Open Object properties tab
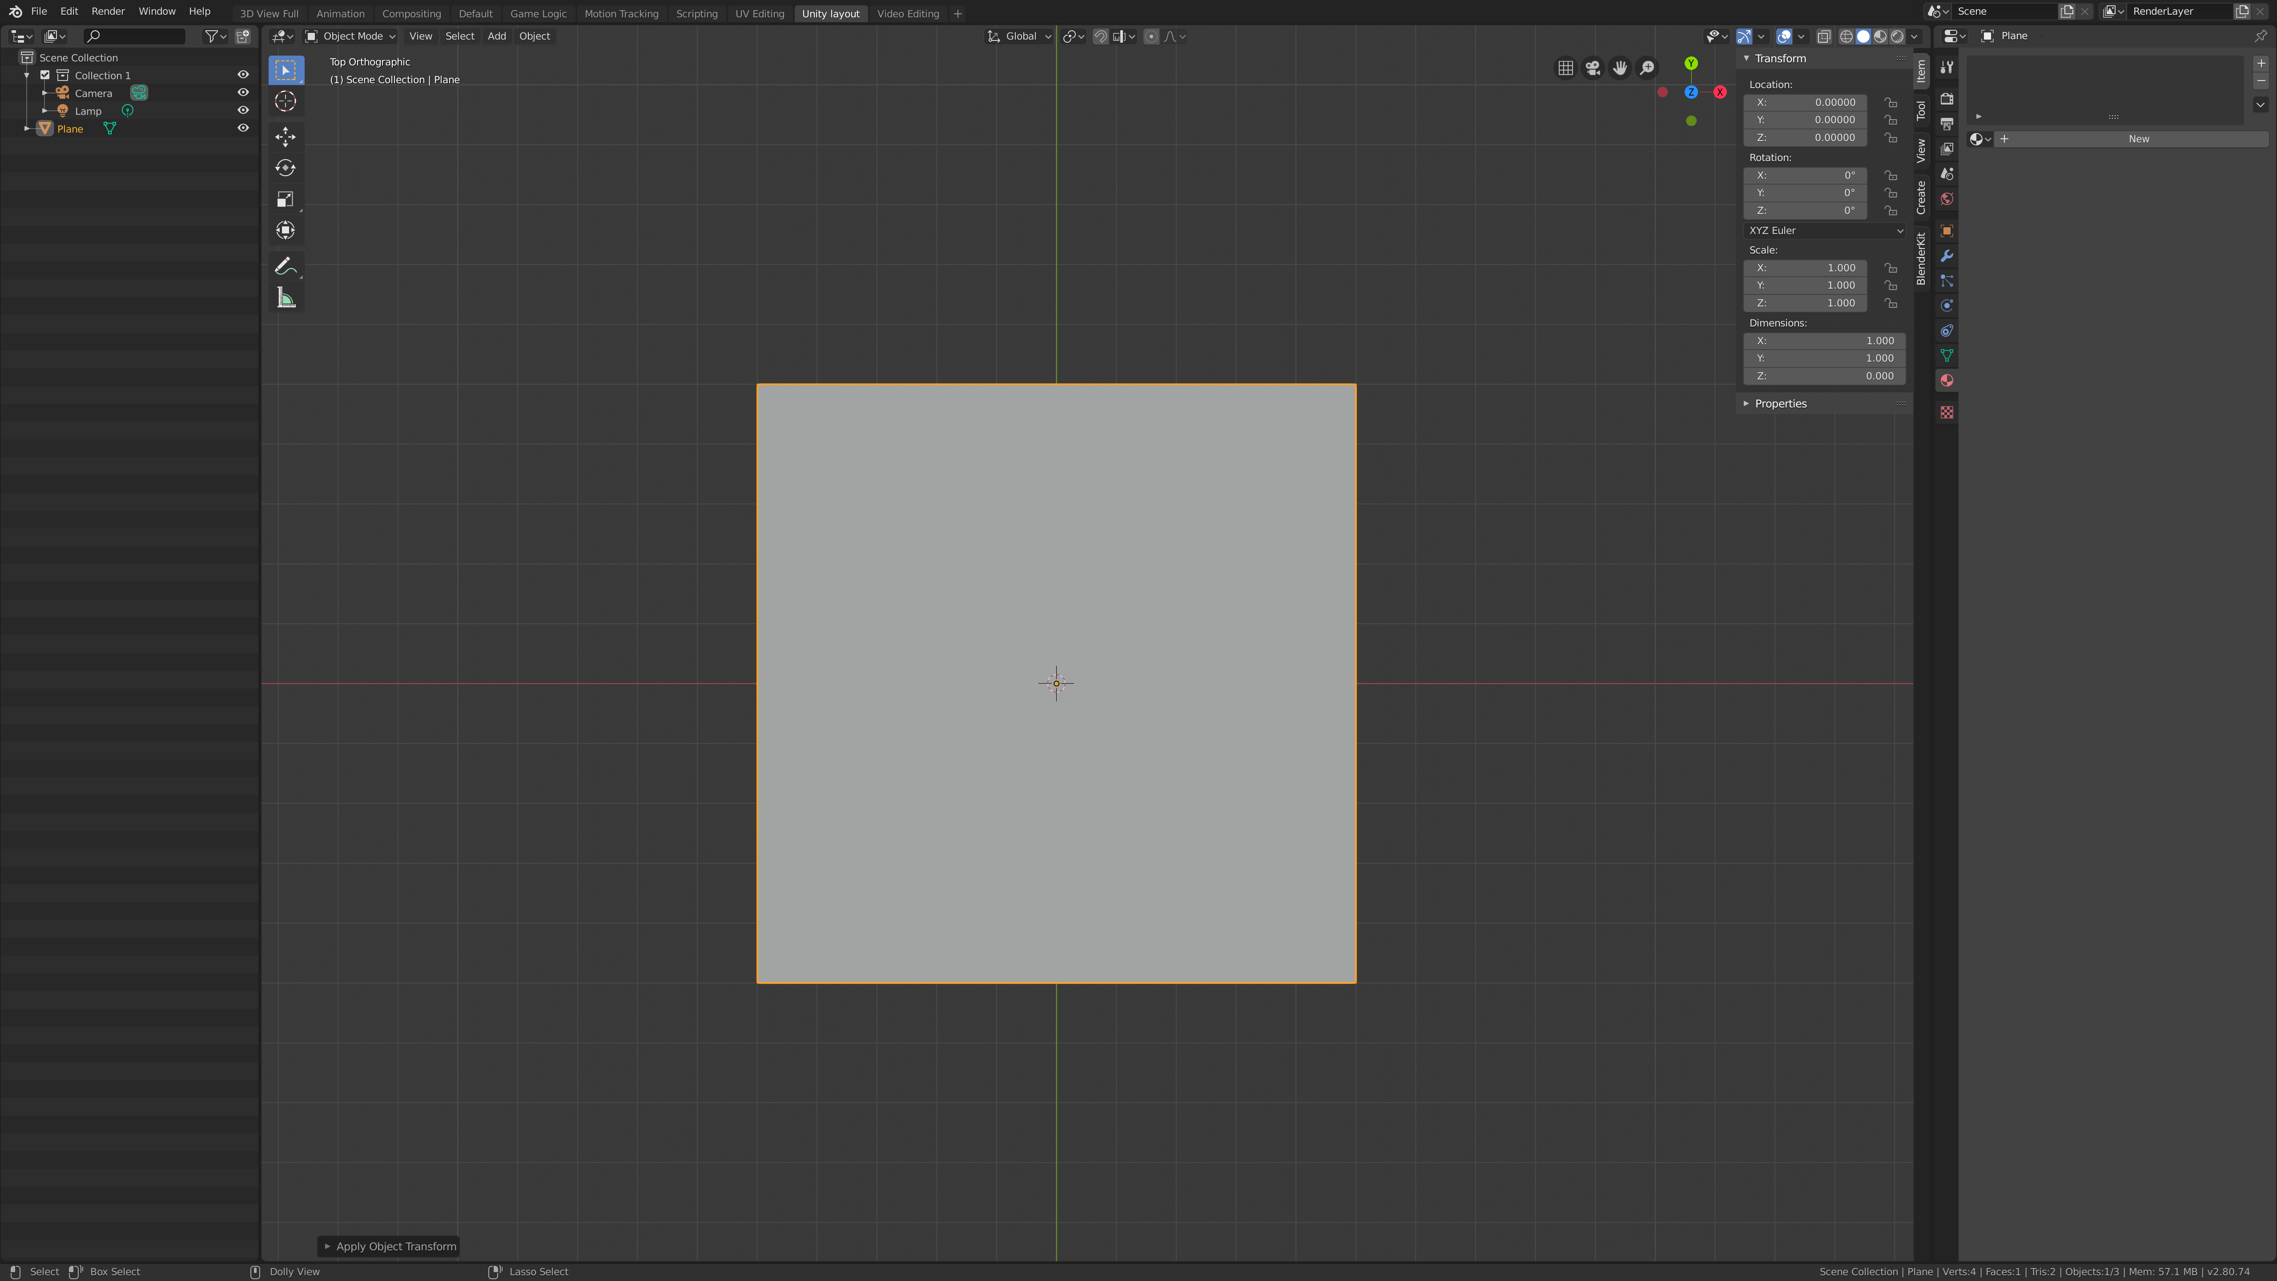2277x1281 pixels. (1947, 231)
